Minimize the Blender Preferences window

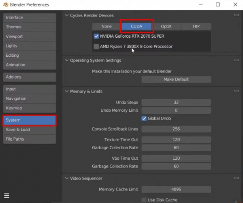[x=201, y=4]
